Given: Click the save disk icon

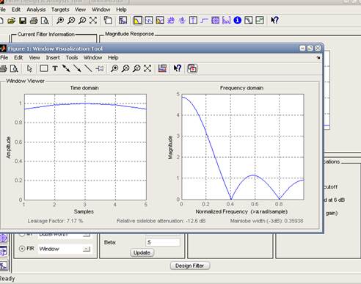Looking at the screenshot, I should pyautogui.click(x=23, y=21).
